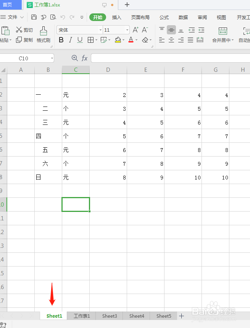Viewport: 250px width, 328px height.
Task: Open new document tab with plus
Action: [127, 5]
